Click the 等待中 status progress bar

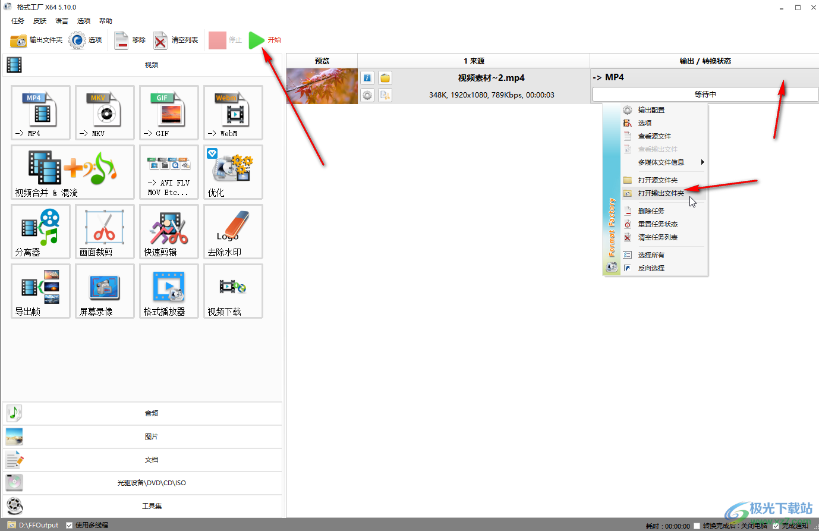tap(705, 94)
